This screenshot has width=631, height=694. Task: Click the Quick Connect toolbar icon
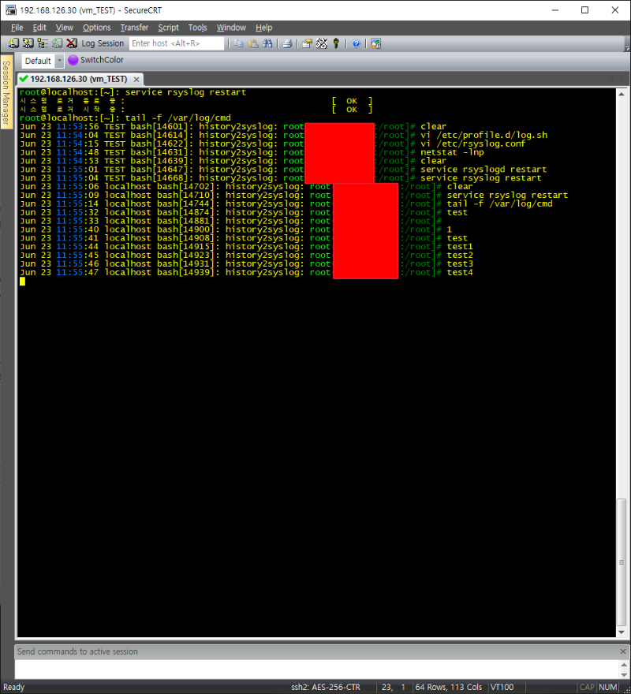pos(28,43)
